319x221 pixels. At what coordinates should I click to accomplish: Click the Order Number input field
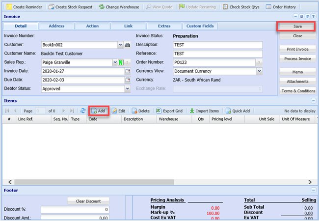click(214, 62)
